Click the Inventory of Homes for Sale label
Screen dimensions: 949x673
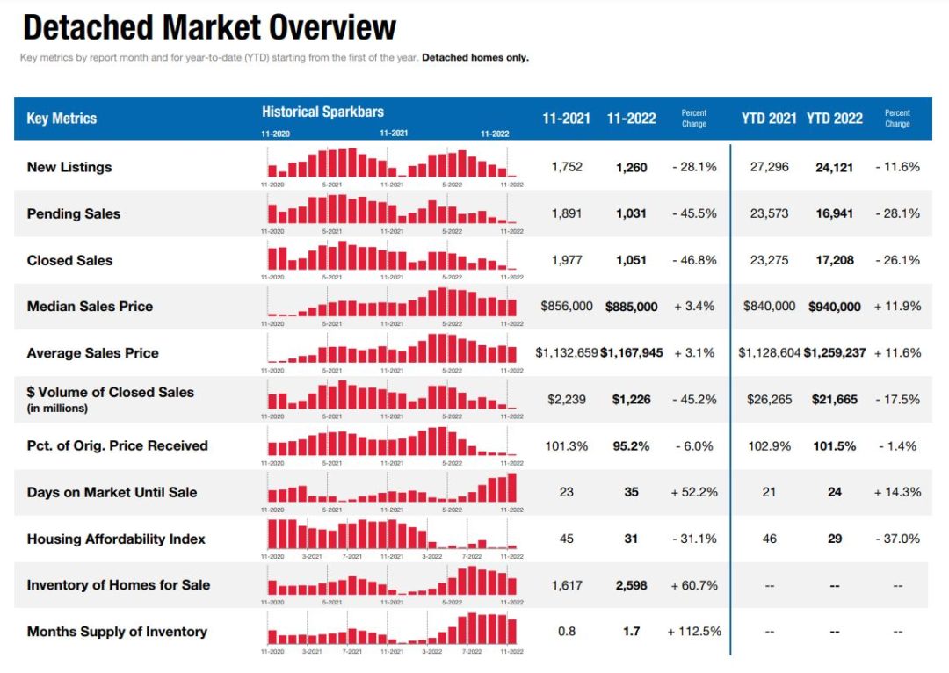click(x=119, y=584)
